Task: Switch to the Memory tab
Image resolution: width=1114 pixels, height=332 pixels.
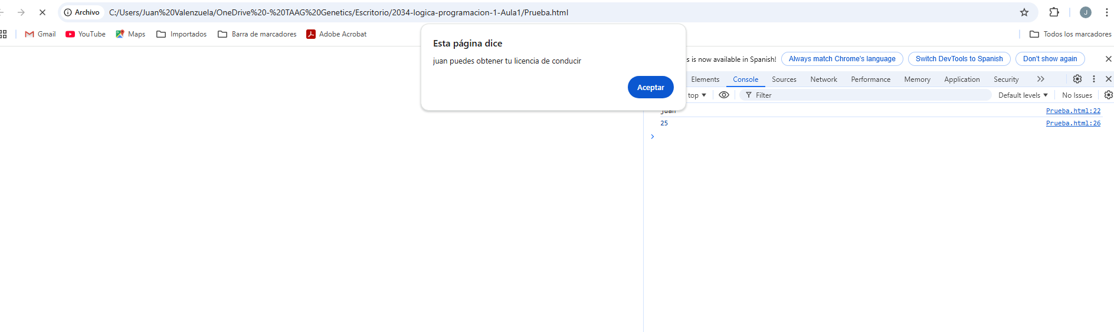Action: pyautogui.click(x=917, y=79)
